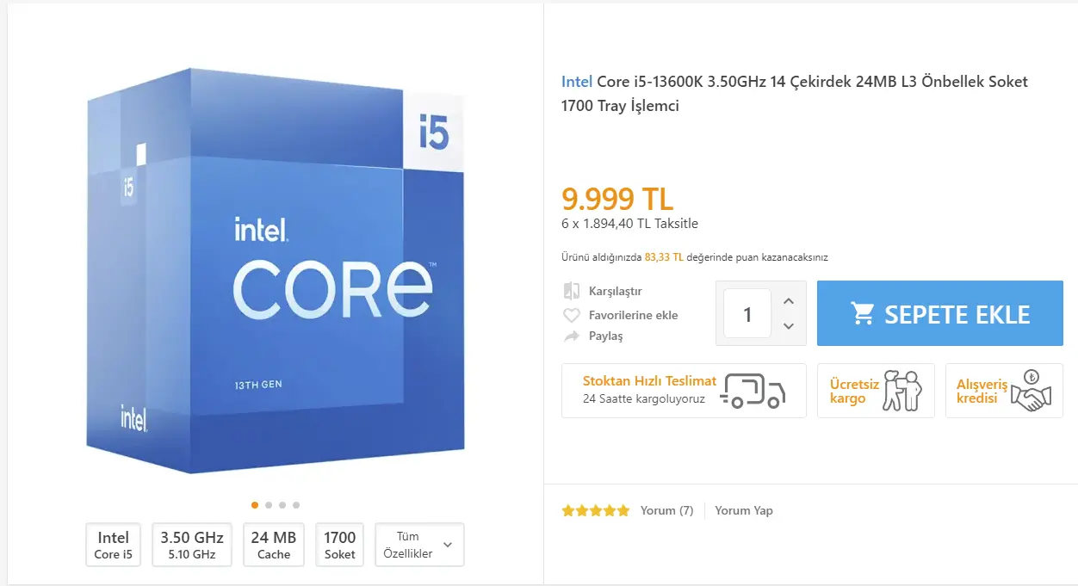Click the heart icon to add favorite
This screenshot has width=1078, height=586.
pos(572,315)
